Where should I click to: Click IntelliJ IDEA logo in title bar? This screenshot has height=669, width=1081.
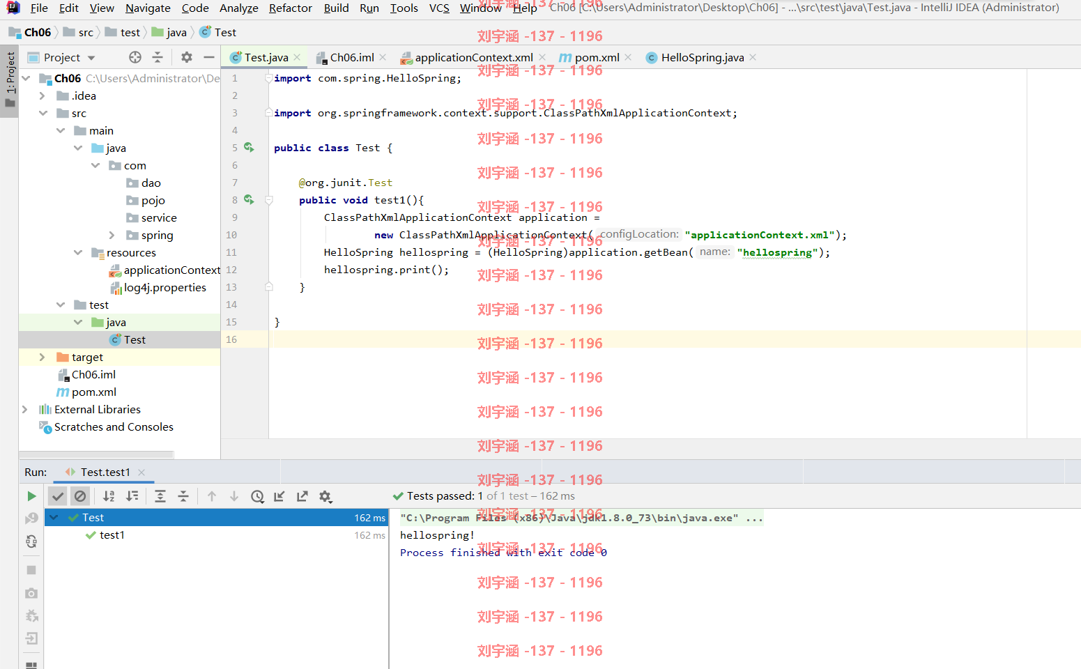coord(13,8)
